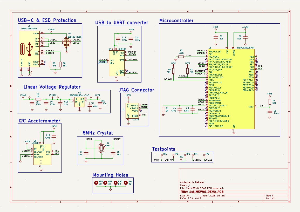Select capacitor C14 symbol
The image size is (300, 212).
coord(131,39)
